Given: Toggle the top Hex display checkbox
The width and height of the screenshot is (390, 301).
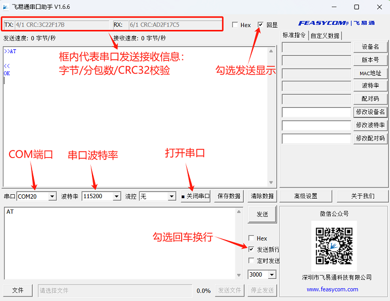Looking at the screenshot, I should pos(235,25).
